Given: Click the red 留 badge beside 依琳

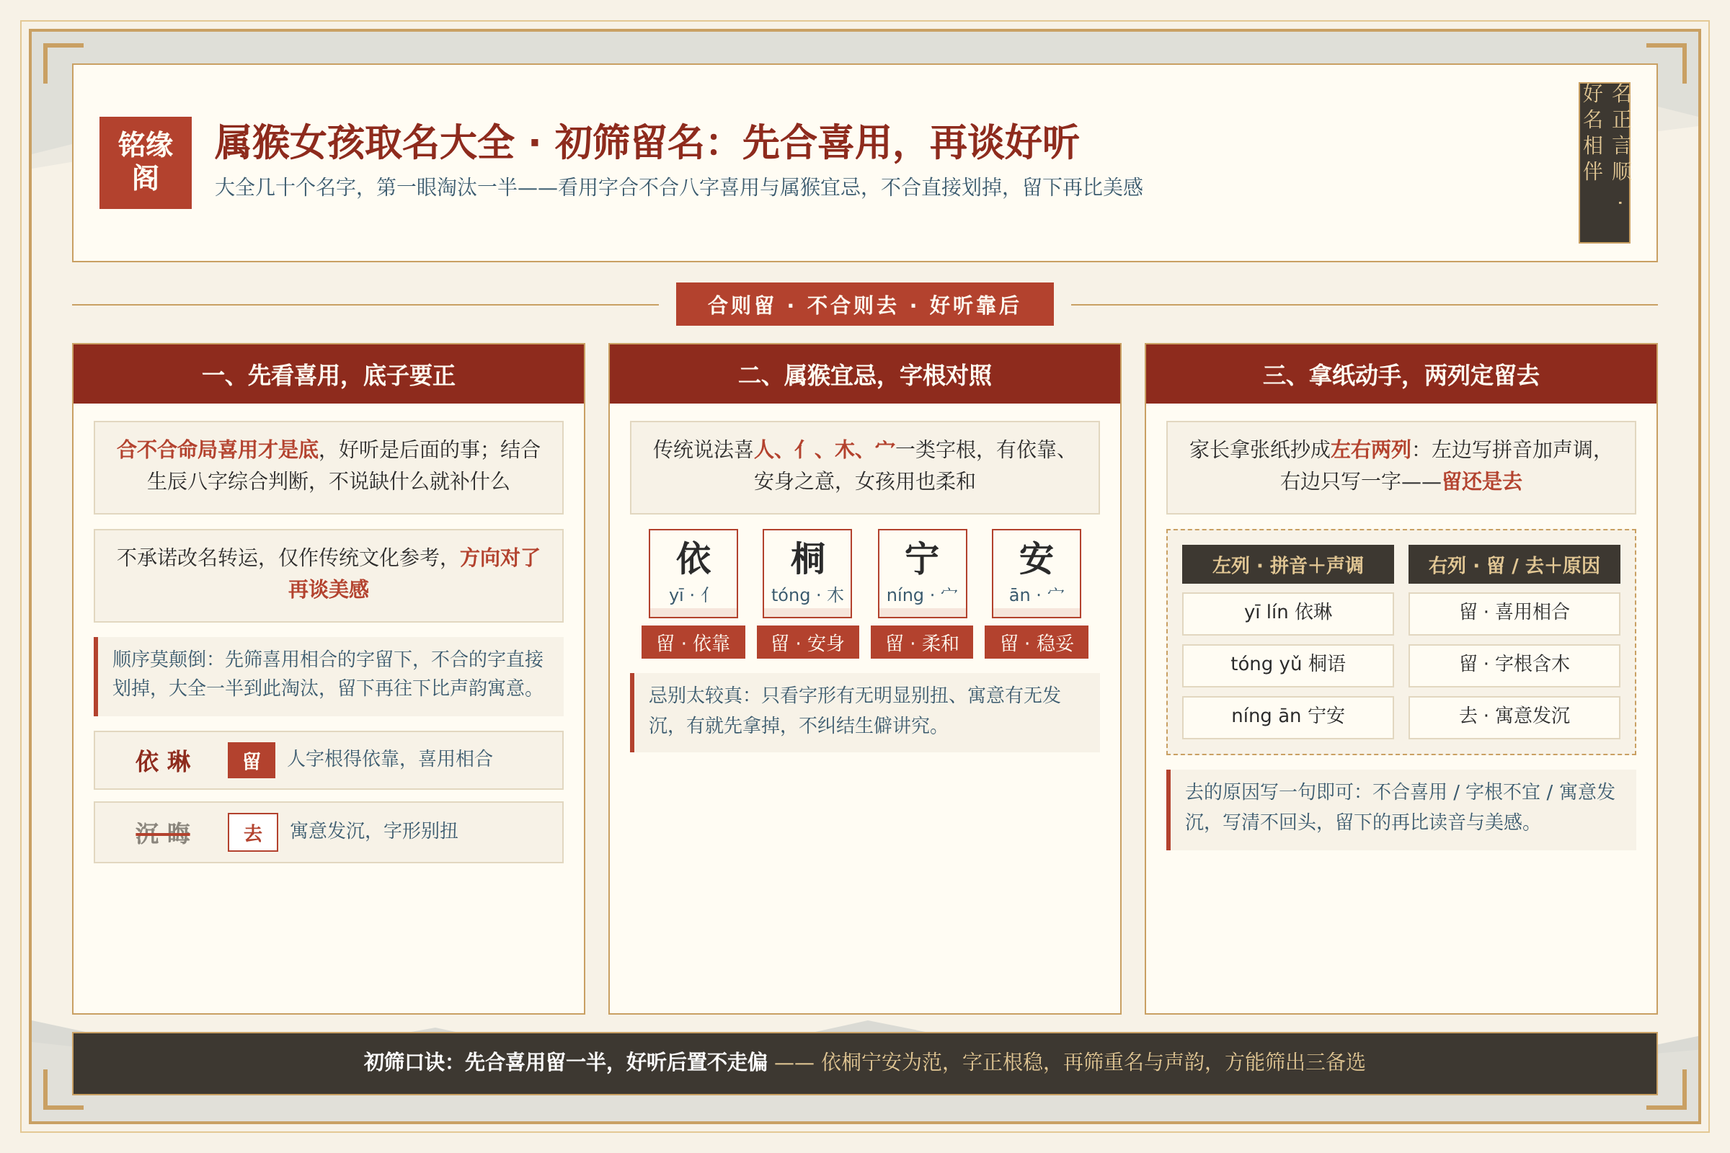Looking at the screenshot, I should pos(252,760).
